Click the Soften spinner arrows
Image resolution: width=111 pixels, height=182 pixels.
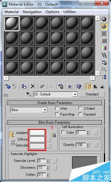coord(48,175)
